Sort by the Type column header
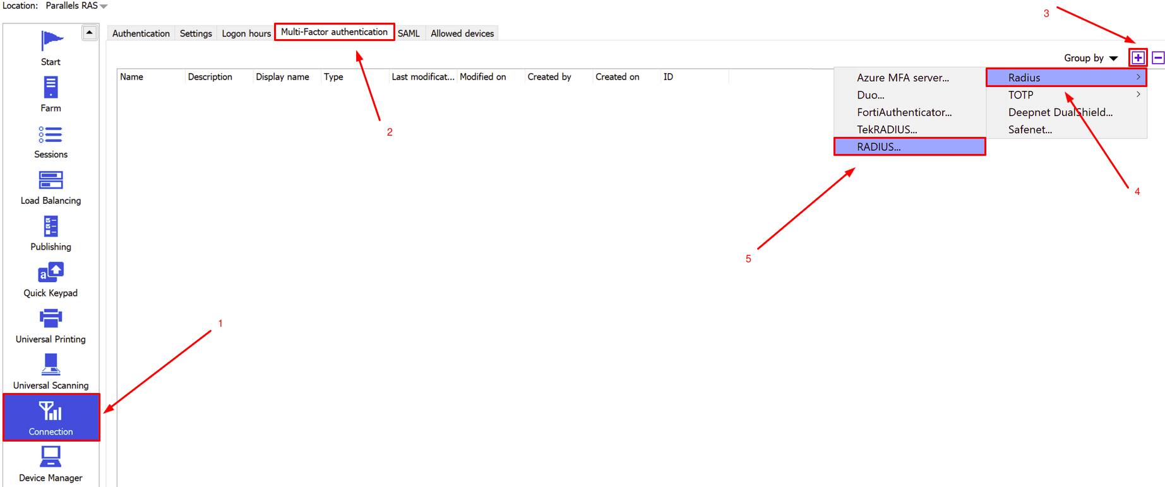Image resolution: width=1165 pixels, height=487 pixels. pos(355,77)
